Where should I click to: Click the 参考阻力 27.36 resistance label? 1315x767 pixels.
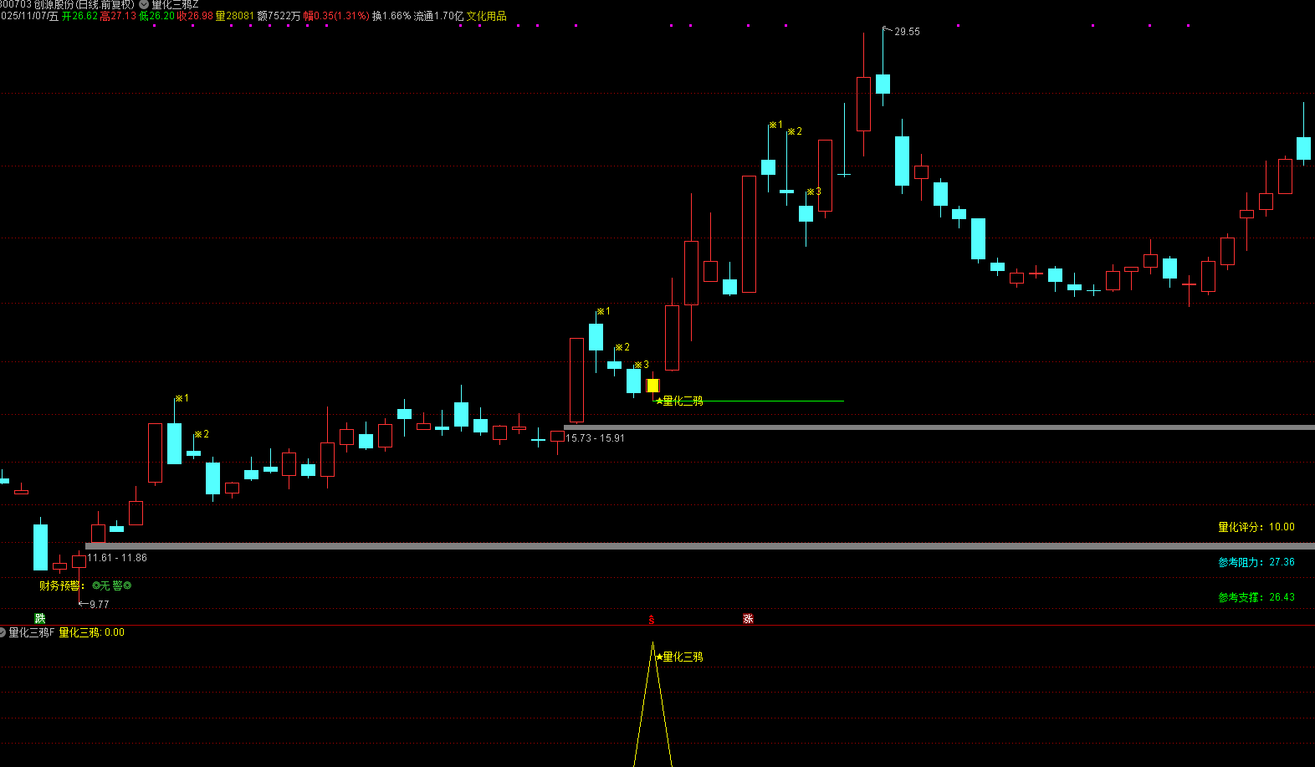coord(1256,562)
